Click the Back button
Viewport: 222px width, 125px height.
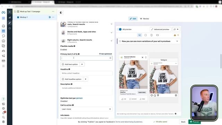coord(183,122)
